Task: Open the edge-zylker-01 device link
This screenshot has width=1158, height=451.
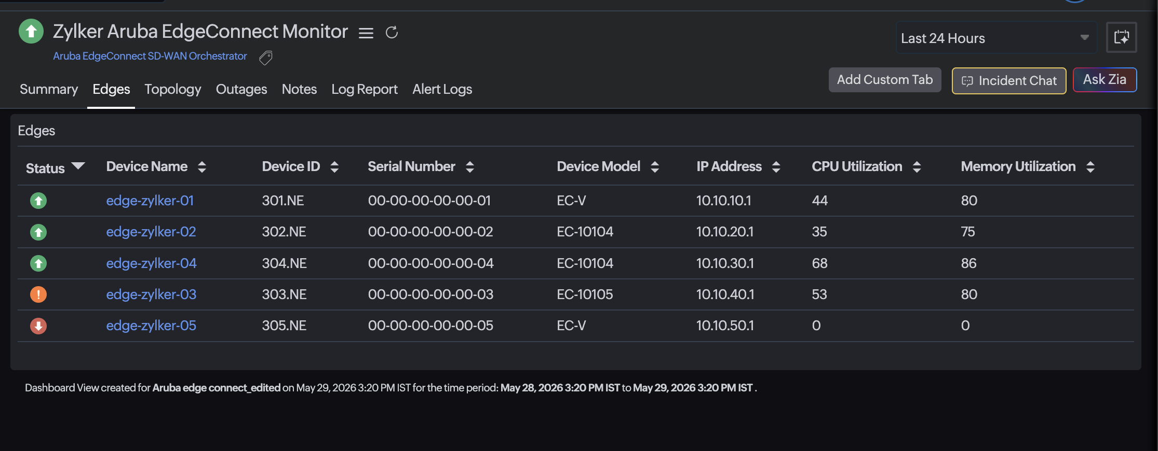Action: pos(150,201)
